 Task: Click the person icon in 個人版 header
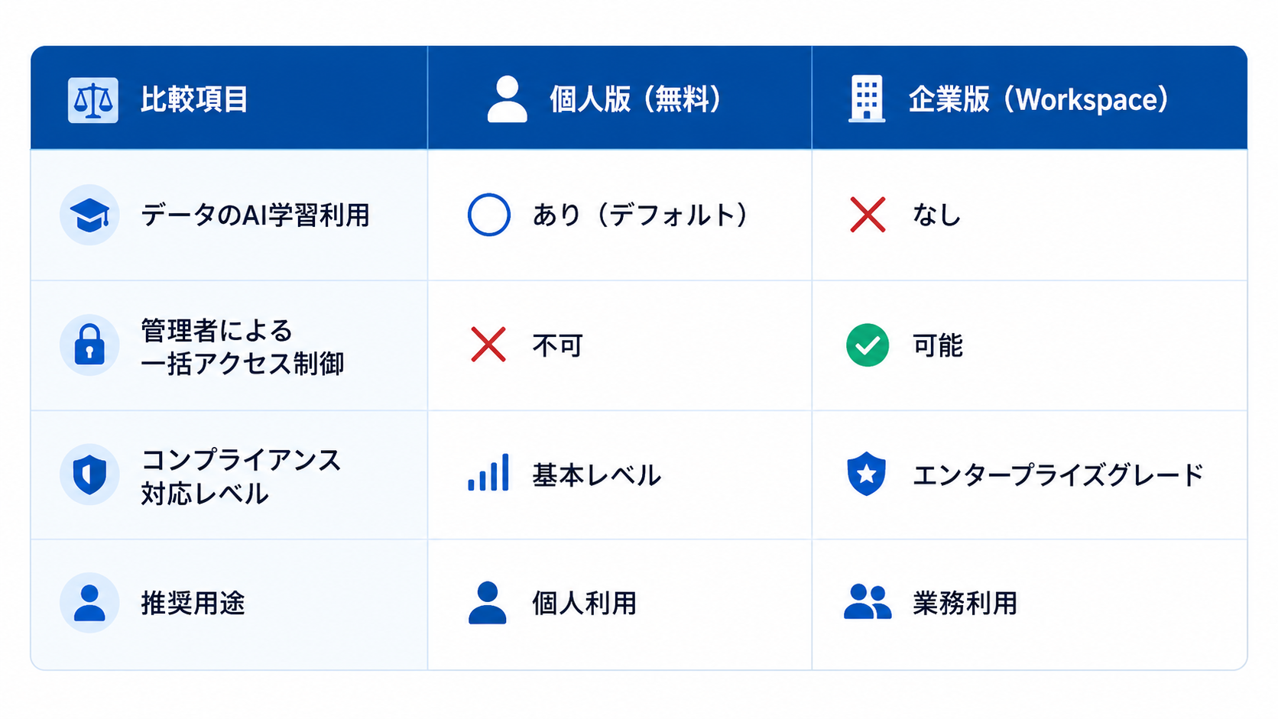point(508,99)
